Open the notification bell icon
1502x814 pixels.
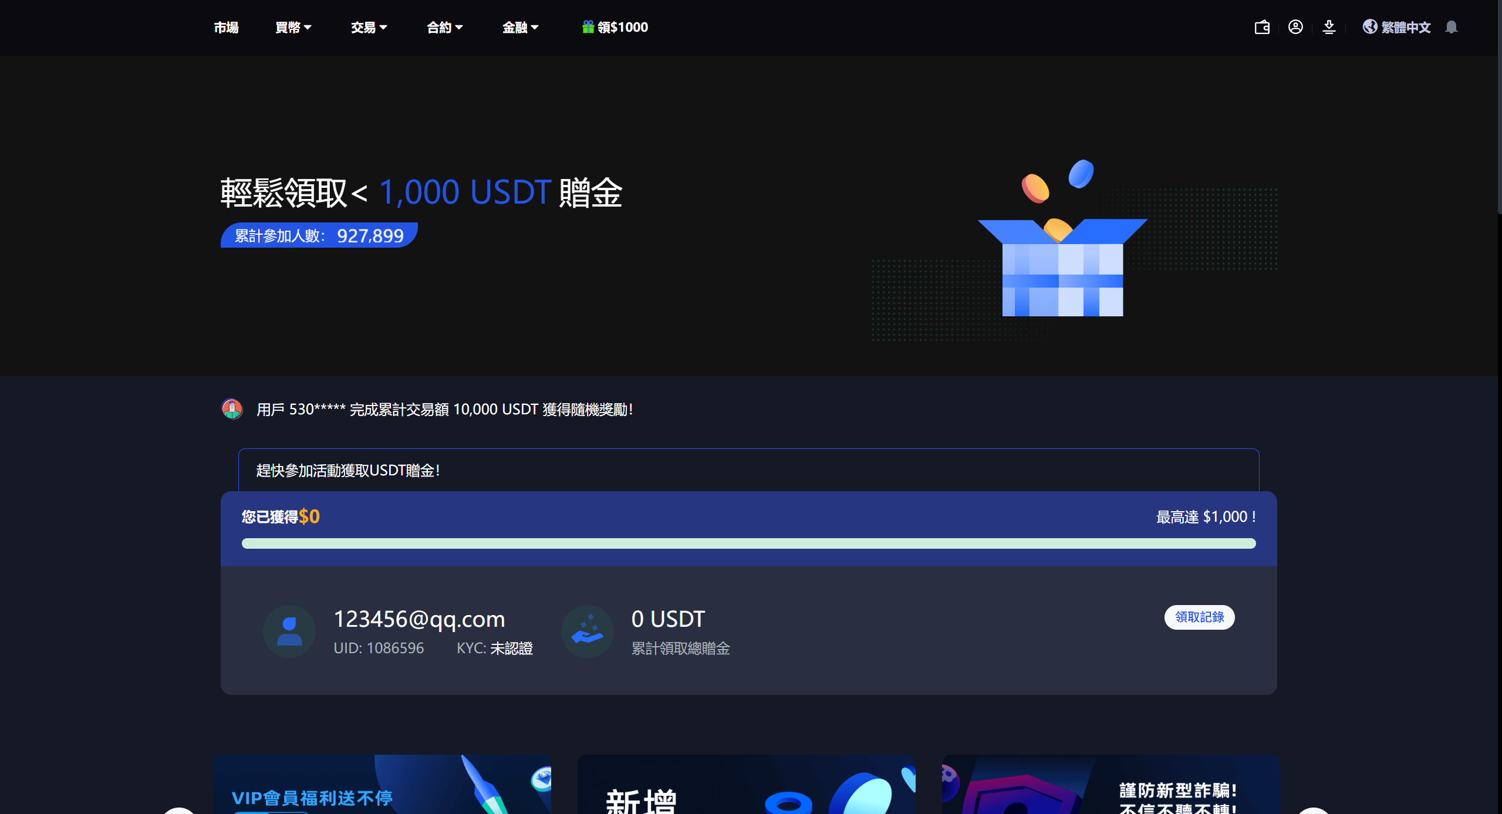pos(1452,27)
